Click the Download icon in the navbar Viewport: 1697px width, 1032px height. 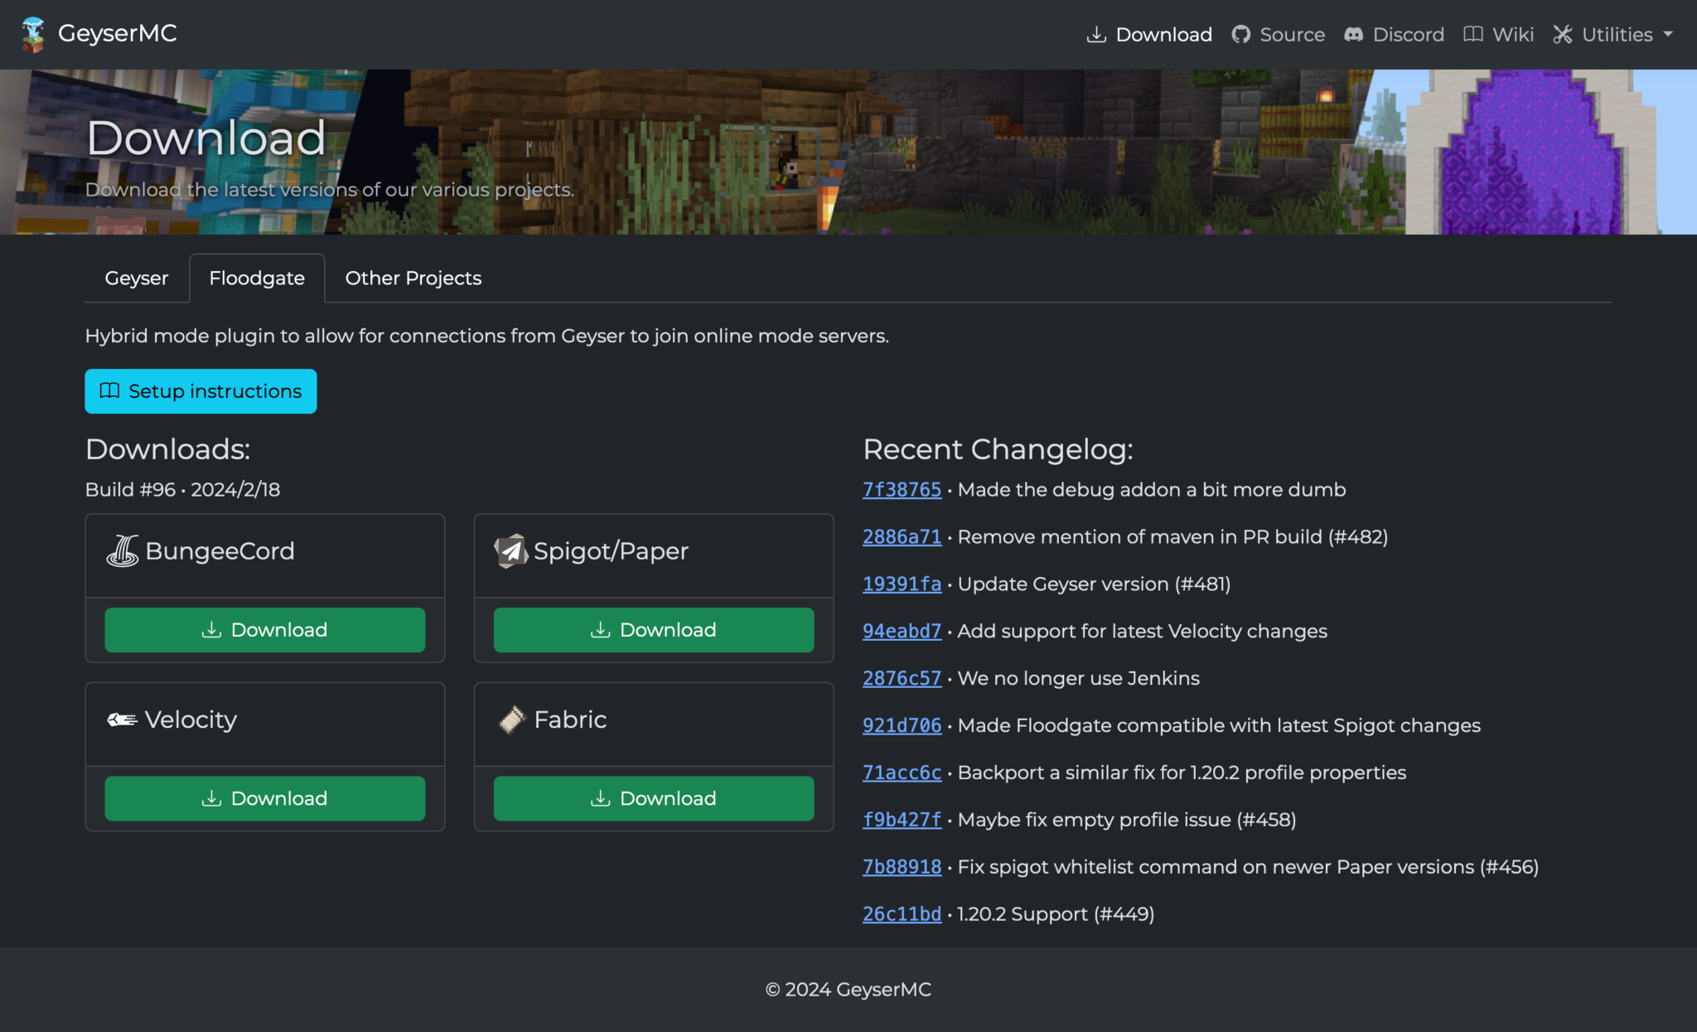(x=1096, y=34)
